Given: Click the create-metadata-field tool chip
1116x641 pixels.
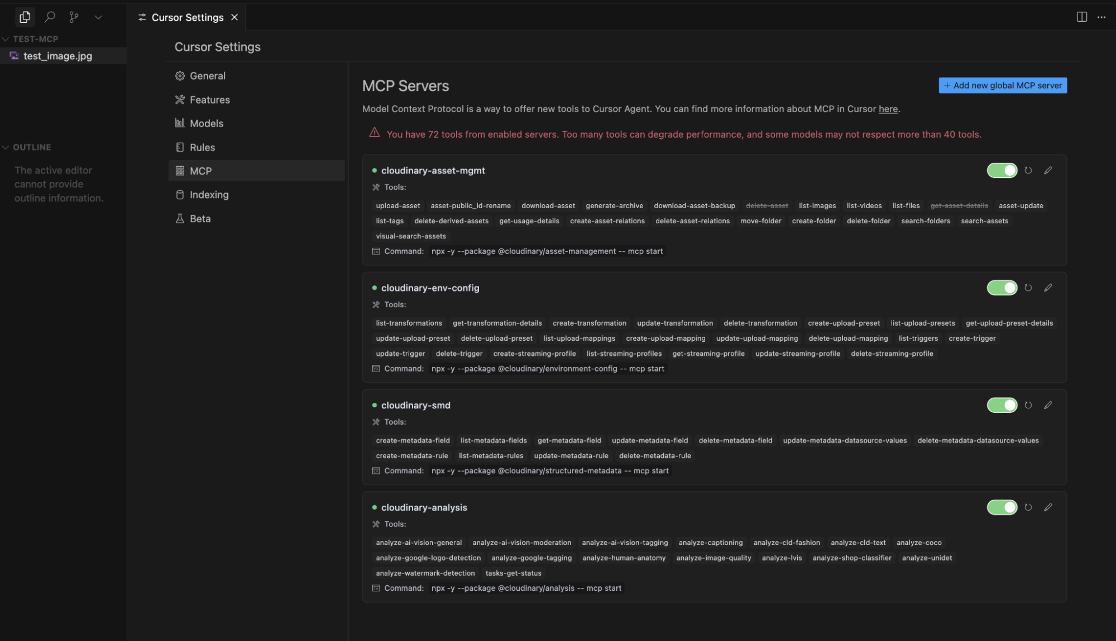Looking at the screenshot, I should pyautogui.click(x=413, y=441).
